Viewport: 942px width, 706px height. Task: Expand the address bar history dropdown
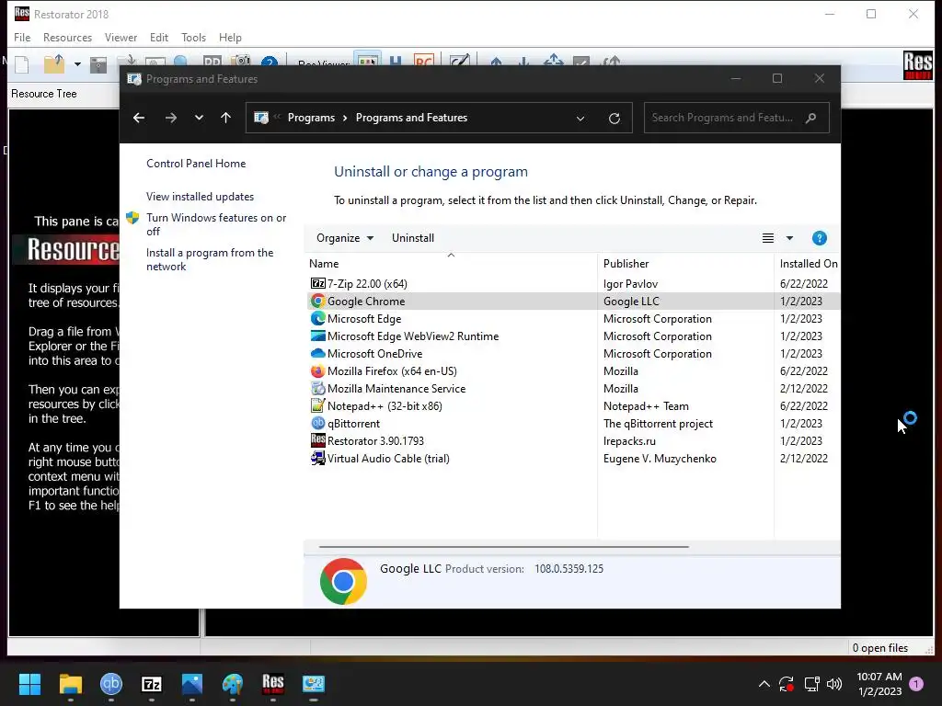pyautogui.click(x=580, y=119)
